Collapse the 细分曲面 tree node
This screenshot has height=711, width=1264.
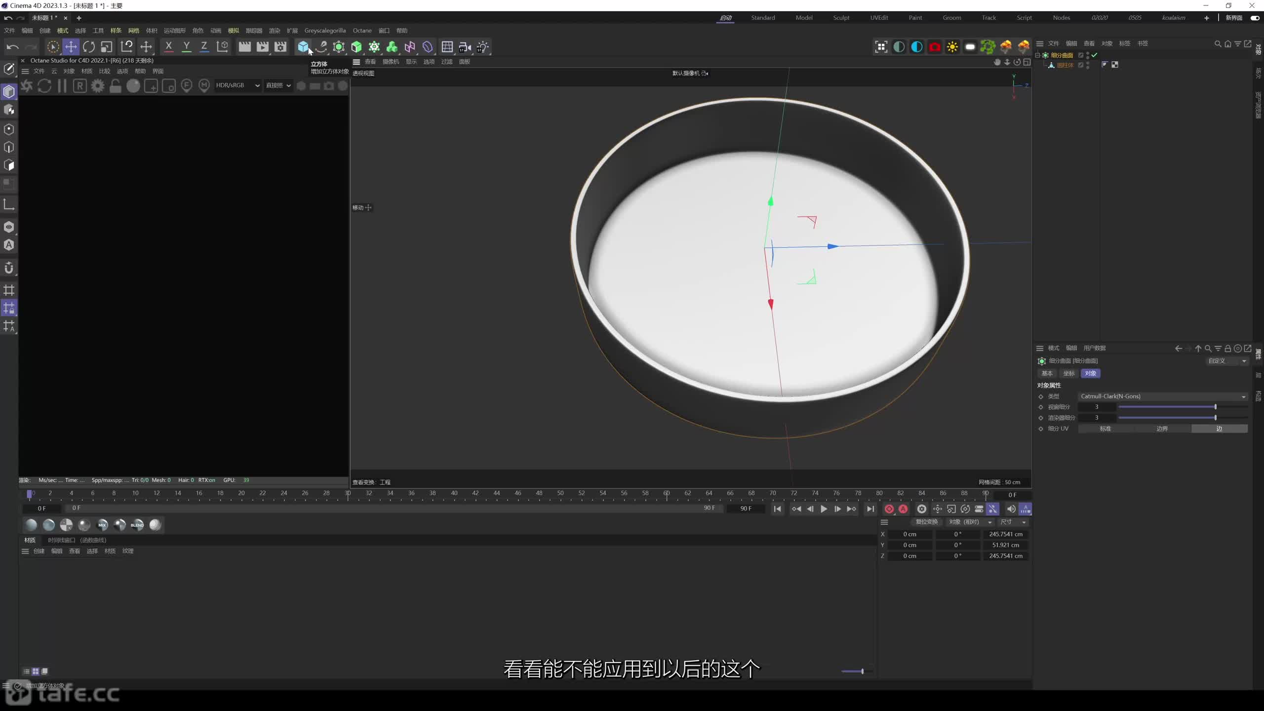tap(1038, 55)
